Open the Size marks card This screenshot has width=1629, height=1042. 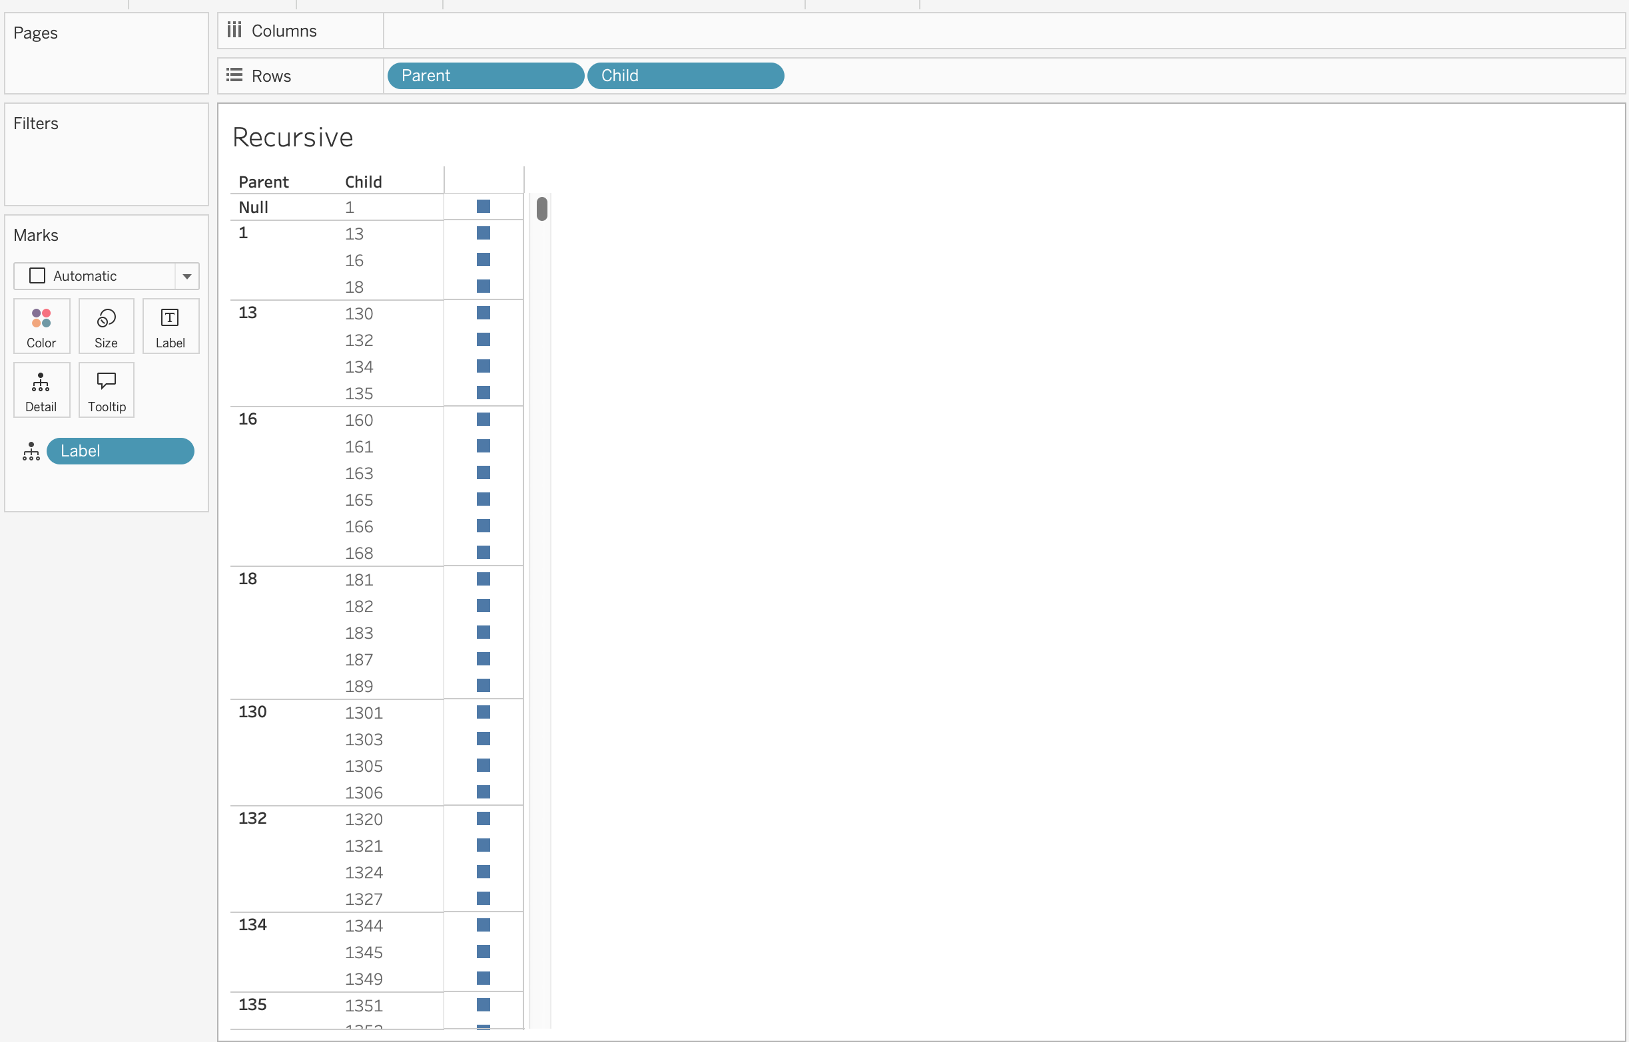click(107, 325)
